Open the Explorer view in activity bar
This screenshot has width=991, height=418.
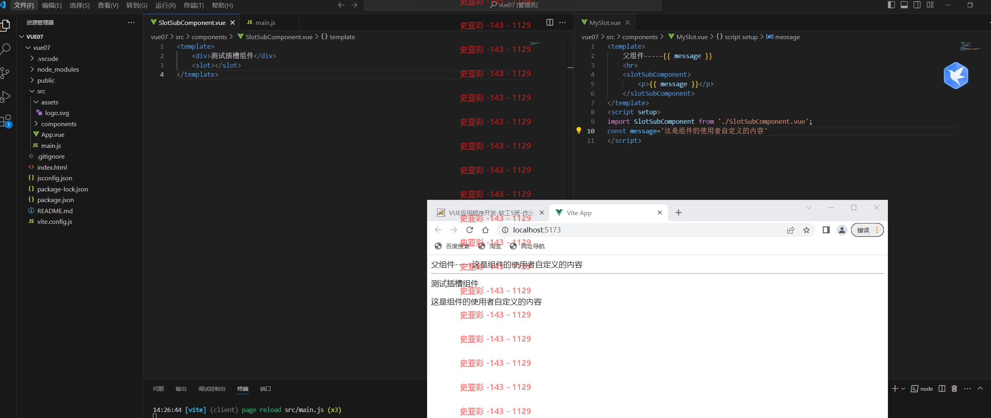click(x=6, y=25)
